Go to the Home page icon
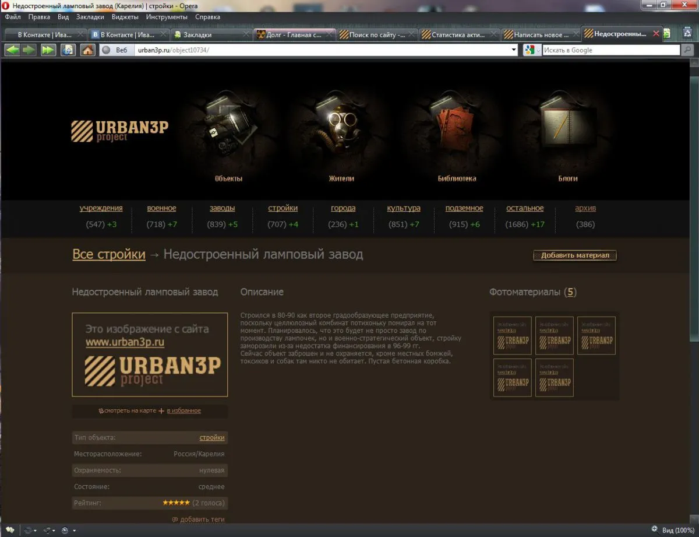 click(87, 50)
